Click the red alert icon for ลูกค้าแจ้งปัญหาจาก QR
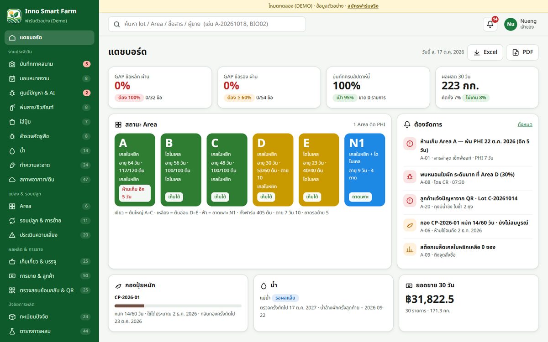Image resolution: width=548 pixels, height=342 pixels. point(410,201)
